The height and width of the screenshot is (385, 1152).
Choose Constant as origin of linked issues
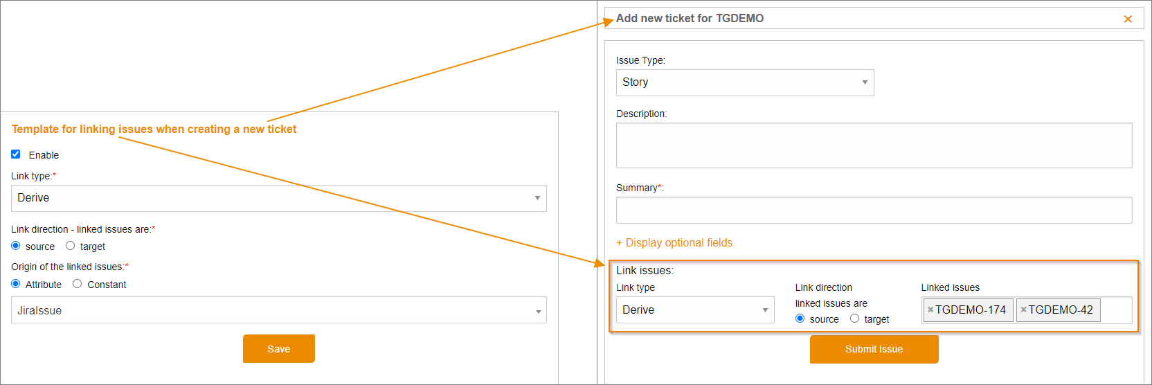[x=77, y=284]
